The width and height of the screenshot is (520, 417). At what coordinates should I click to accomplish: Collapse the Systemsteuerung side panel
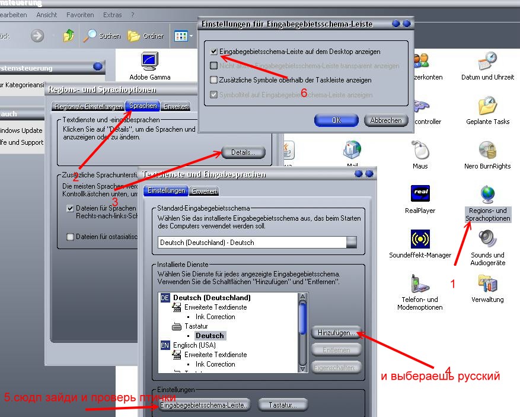[97, 66]
